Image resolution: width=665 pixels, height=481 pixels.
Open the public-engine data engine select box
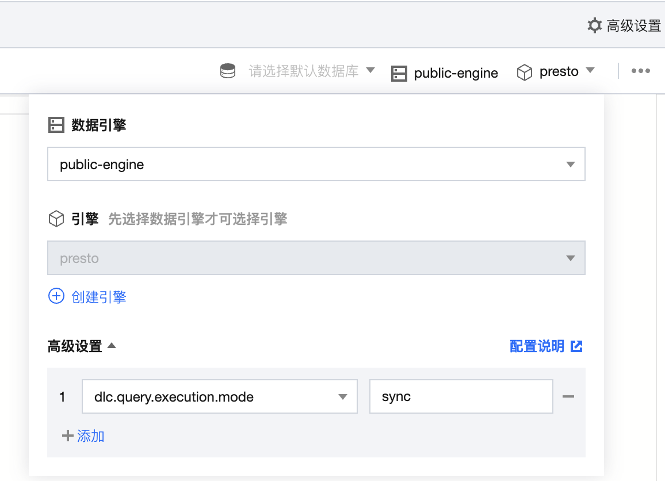pyautogui.click(x=316, y=165)
